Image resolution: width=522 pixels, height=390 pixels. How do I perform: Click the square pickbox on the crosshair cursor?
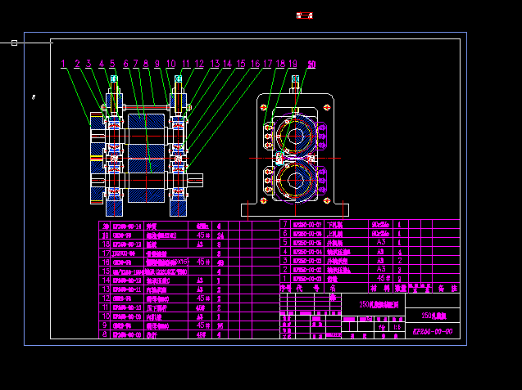14,43
